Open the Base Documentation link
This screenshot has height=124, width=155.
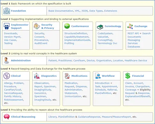point(61,11)
